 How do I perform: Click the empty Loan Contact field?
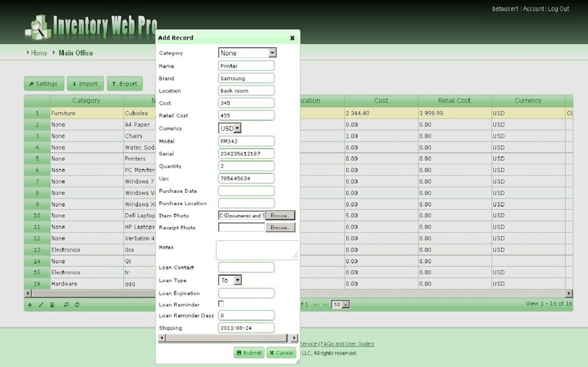coord(246,267)
